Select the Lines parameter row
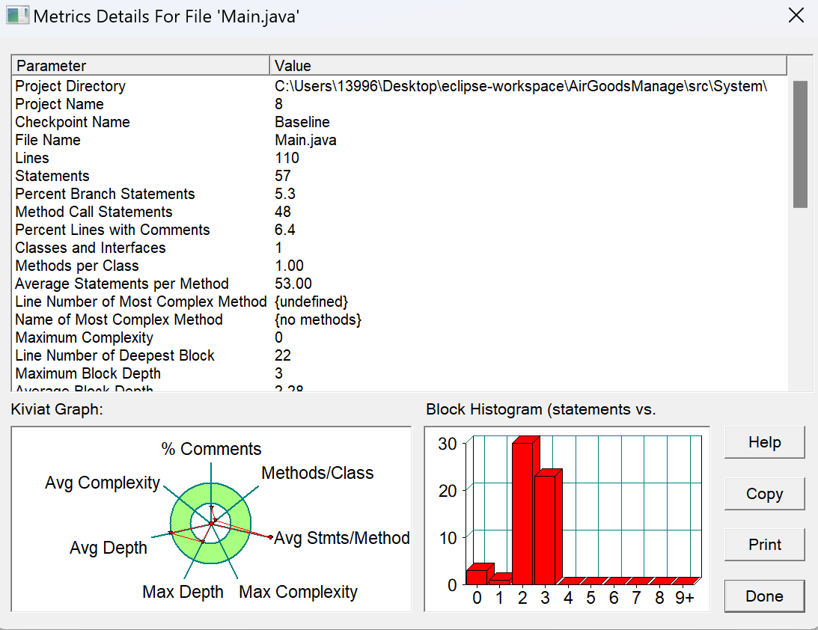The image size is (818, 630). (x=399, y=158)
